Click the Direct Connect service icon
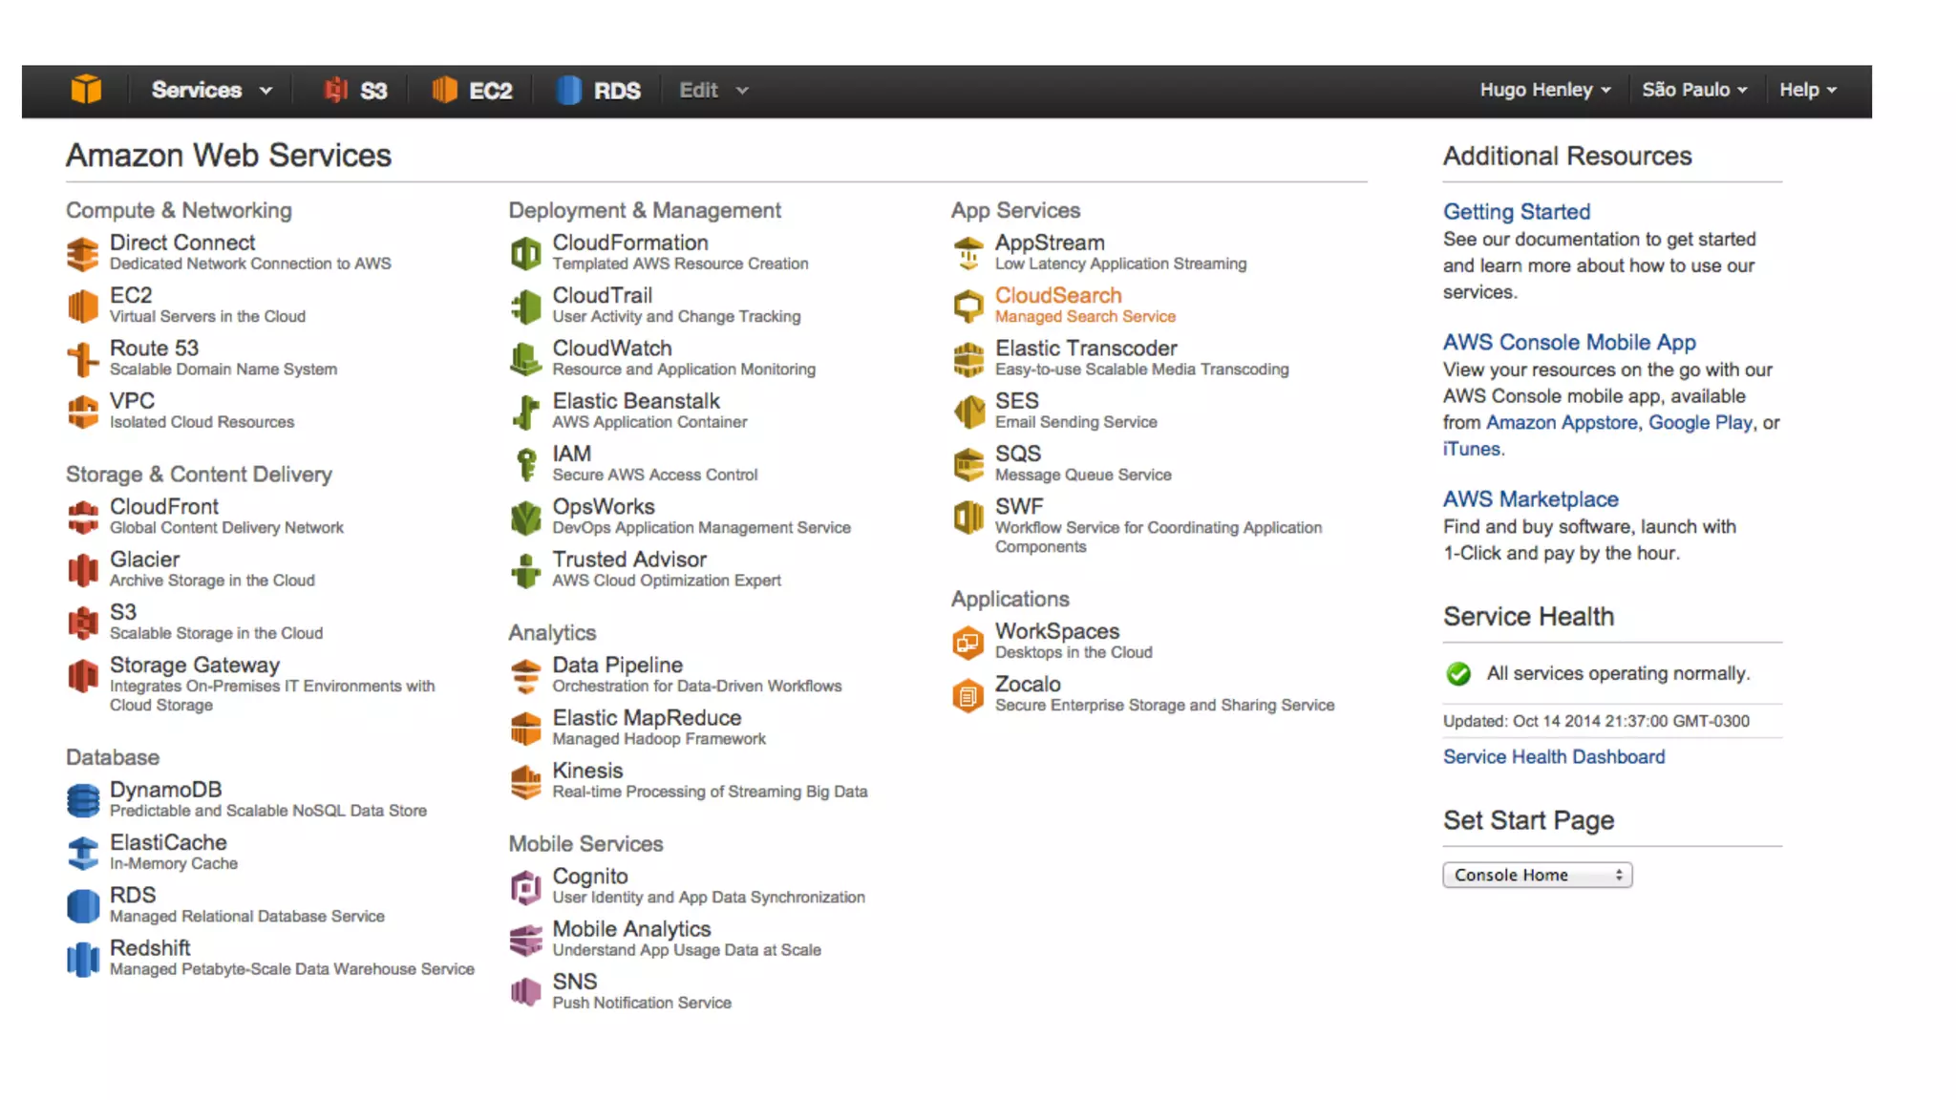This screenshot has width=1956, height=1100. [83, 253]
